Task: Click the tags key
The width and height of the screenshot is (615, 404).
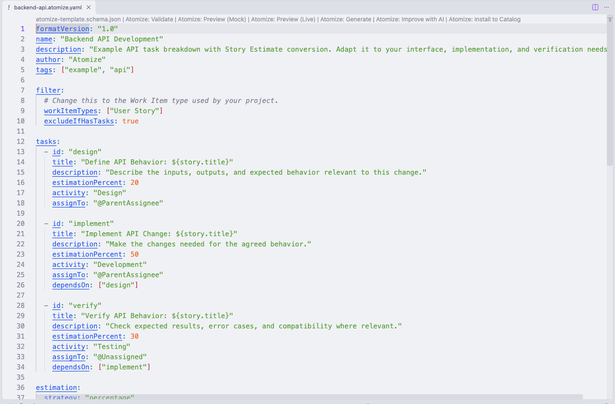Action: 44,70
